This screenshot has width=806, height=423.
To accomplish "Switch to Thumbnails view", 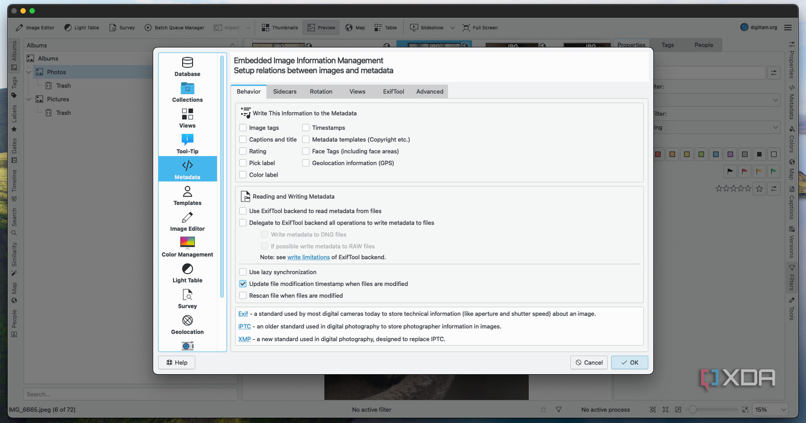I will [x=279, y=28].
